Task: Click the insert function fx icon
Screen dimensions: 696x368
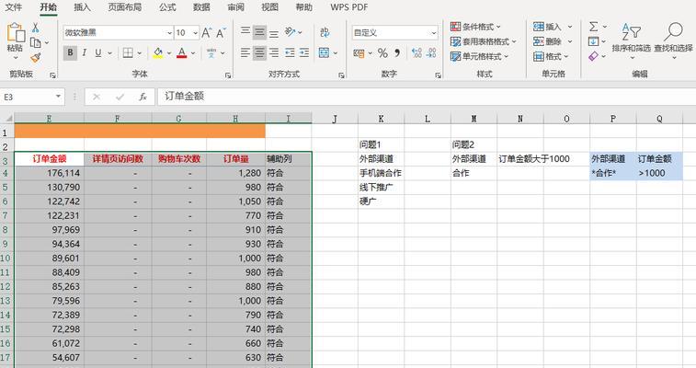Action: pyautogui.click(x=143, y=96)
